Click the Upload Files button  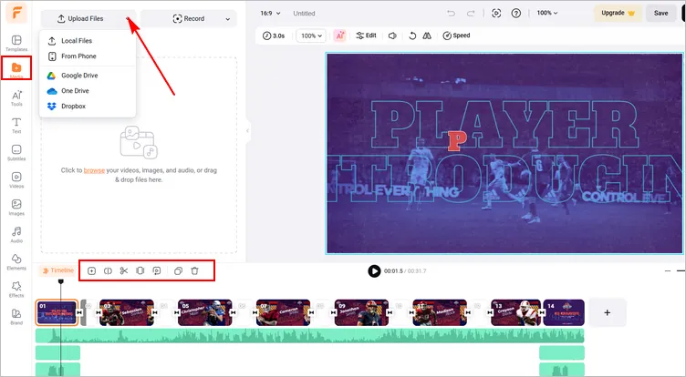coord(80,19)
